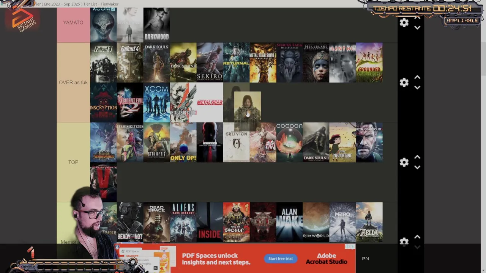Select the Dead Space cover
486x273 pixels.
click(x=156, y=222)
